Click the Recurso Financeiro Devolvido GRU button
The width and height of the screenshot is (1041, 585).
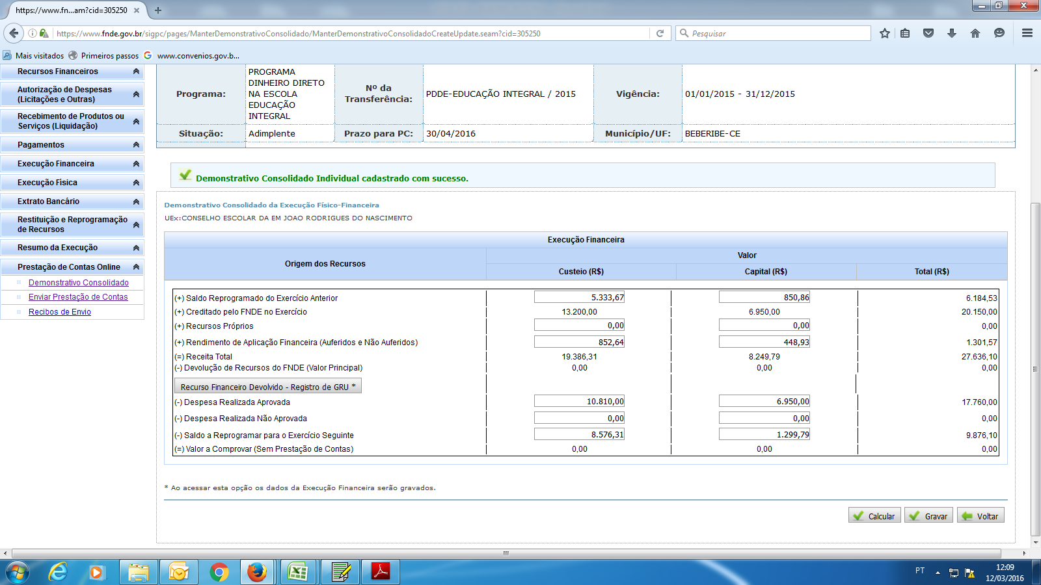(267, 387)
